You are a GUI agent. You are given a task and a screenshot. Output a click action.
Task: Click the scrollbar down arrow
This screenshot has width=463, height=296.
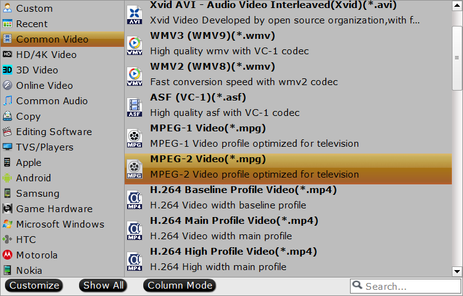[457, 271]
